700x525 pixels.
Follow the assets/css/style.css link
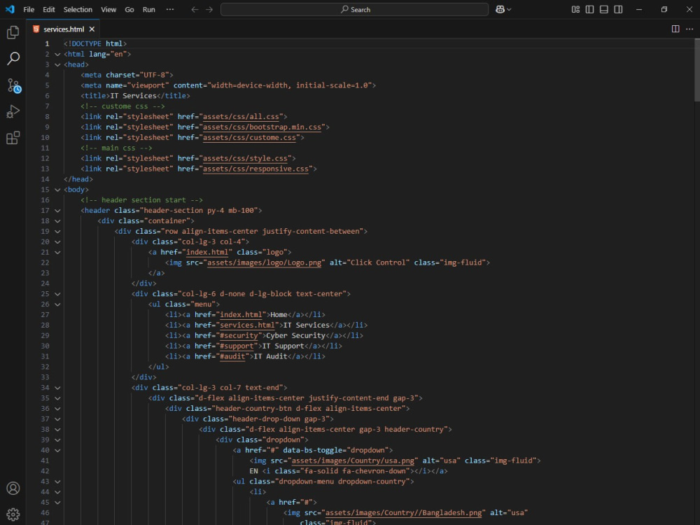coord(245,158)
